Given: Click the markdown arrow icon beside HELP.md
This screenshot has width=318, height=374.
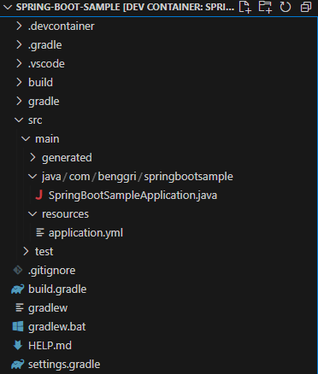Looking at the screenshot, I should click(18, 345).
